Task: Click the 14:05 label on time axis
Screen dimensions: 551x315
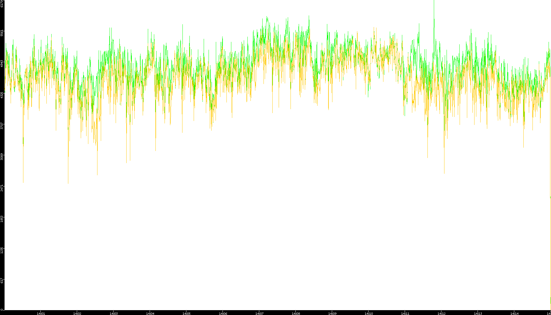Action: 186,313
